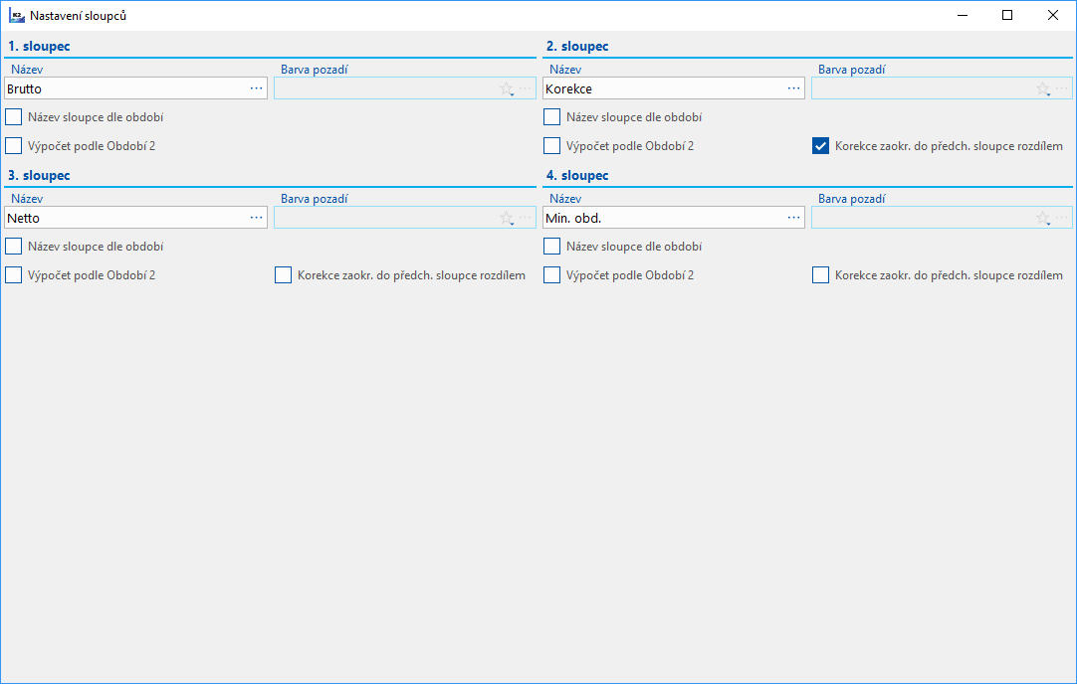
Task: Open the ellipsis lookup in the Min. obd. field
Action: [794, 218]
